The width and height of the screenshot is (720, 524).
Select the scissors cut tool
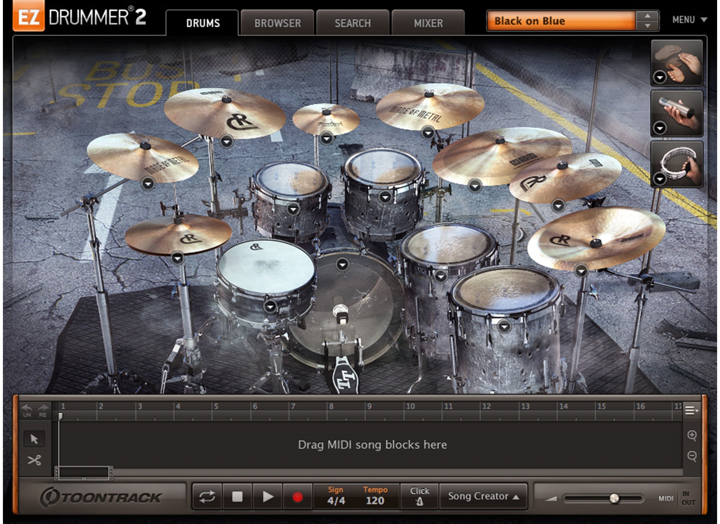point(34,460)
